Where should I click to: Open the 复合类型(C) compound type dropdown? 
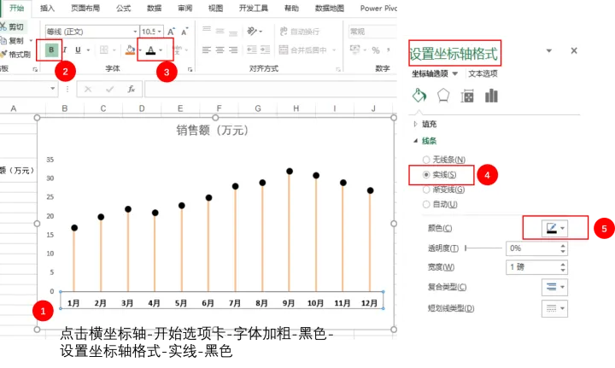[x=554, y=287]
